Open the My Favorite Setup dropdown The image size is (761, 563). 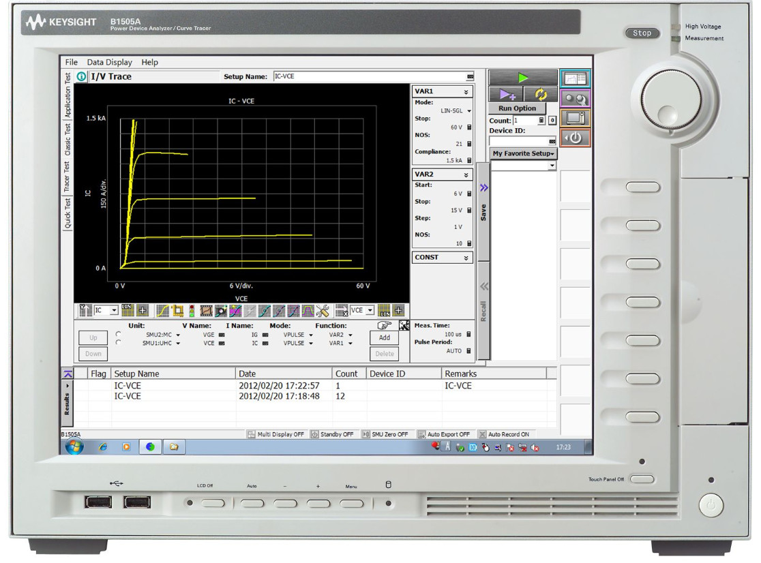[x=523, y=154]
